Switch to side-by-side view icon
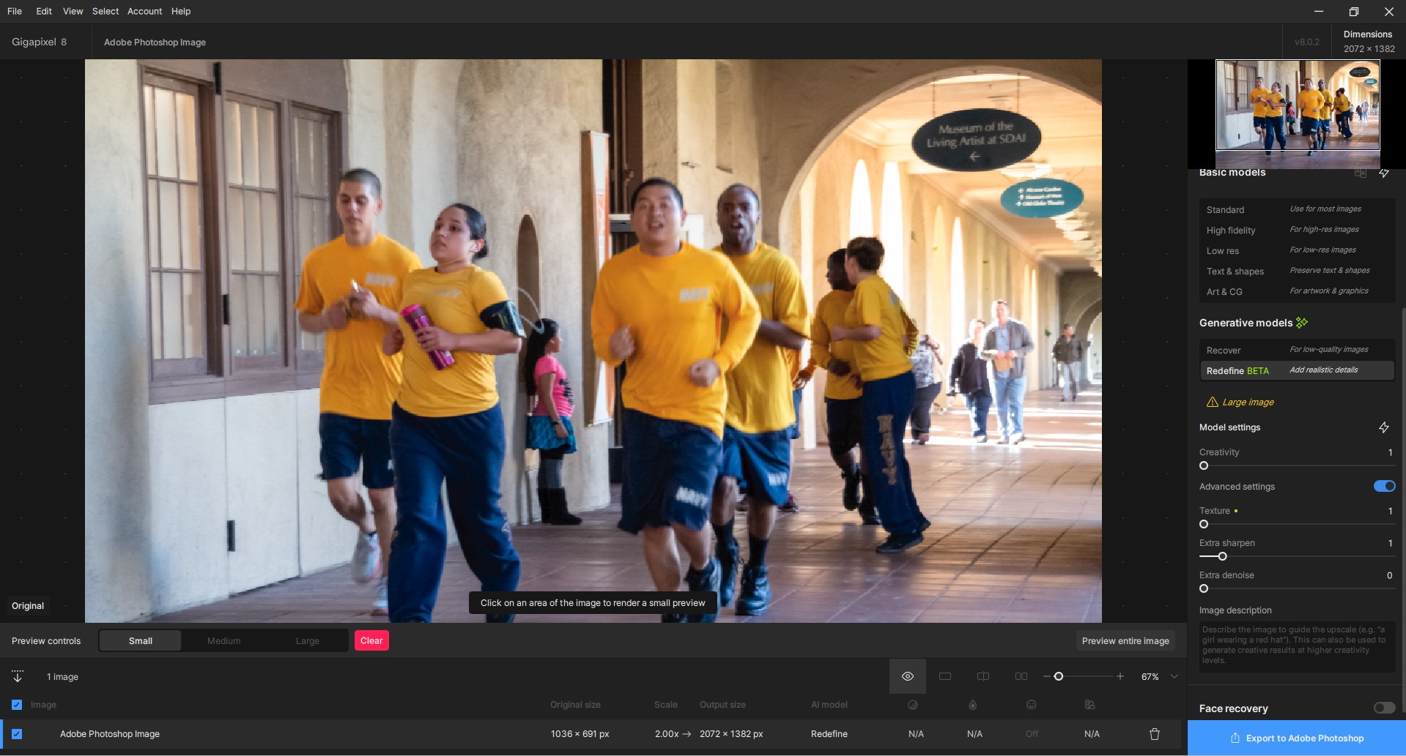Screen dimensions: 1406x756 click(1021, 676)
